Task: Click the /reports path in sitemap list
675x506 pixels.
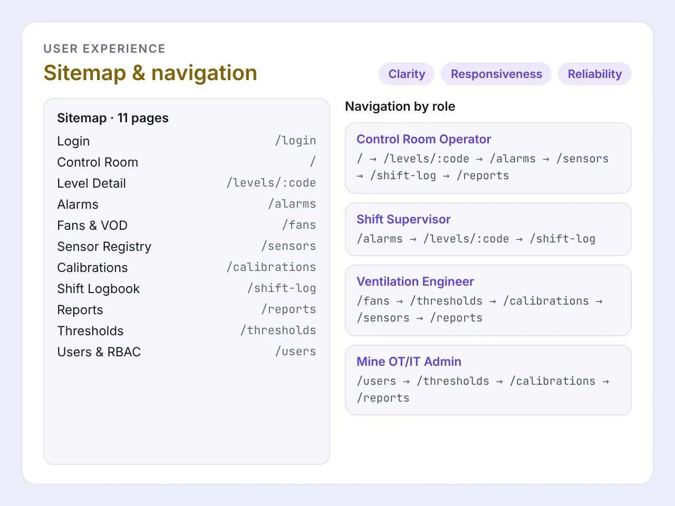Action: [x=288, y=309]
